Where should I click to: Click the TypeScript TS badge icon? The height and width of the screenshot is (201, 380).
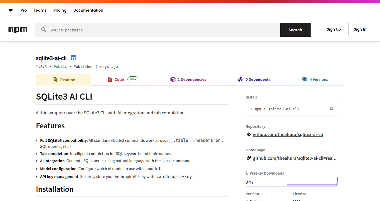pos(73,58)
